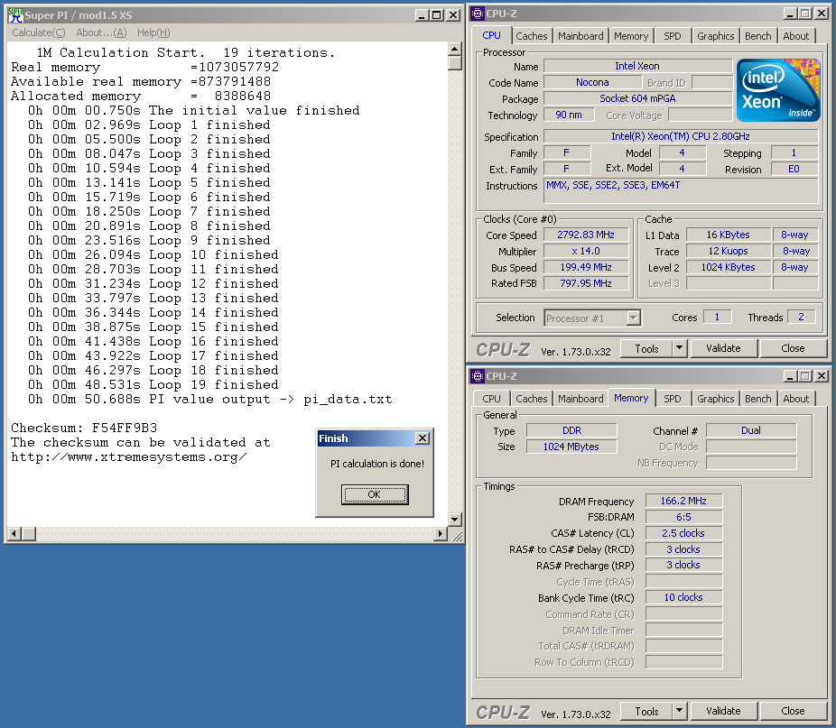Switch to CPU tab in lower CPU-Z window
The height and width of the screenshot is (728, 836).
tap(491, 399)
